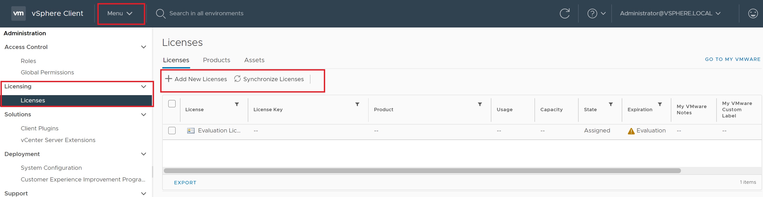The image size is (763, 197).
Task: Open the Administrator@VSPHERE.LOCAL user dropdown
Action: 670,13
